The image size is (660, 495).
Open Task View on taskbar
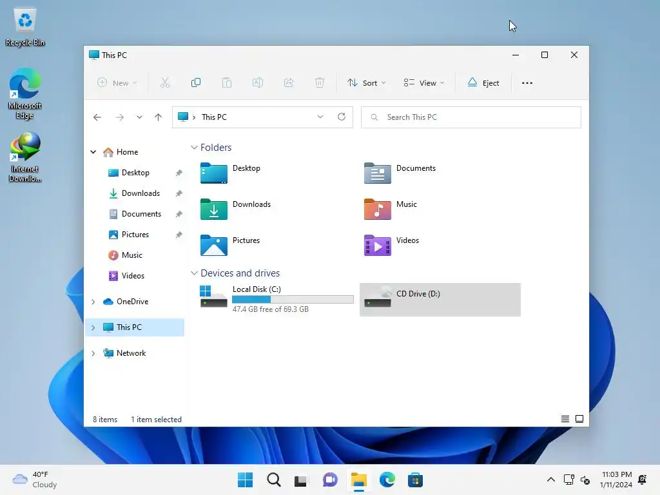pyautogui.click(x=302, y=480)
